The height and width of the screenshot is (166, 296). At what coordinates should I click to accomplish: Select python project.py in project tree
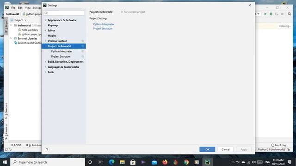30,34
